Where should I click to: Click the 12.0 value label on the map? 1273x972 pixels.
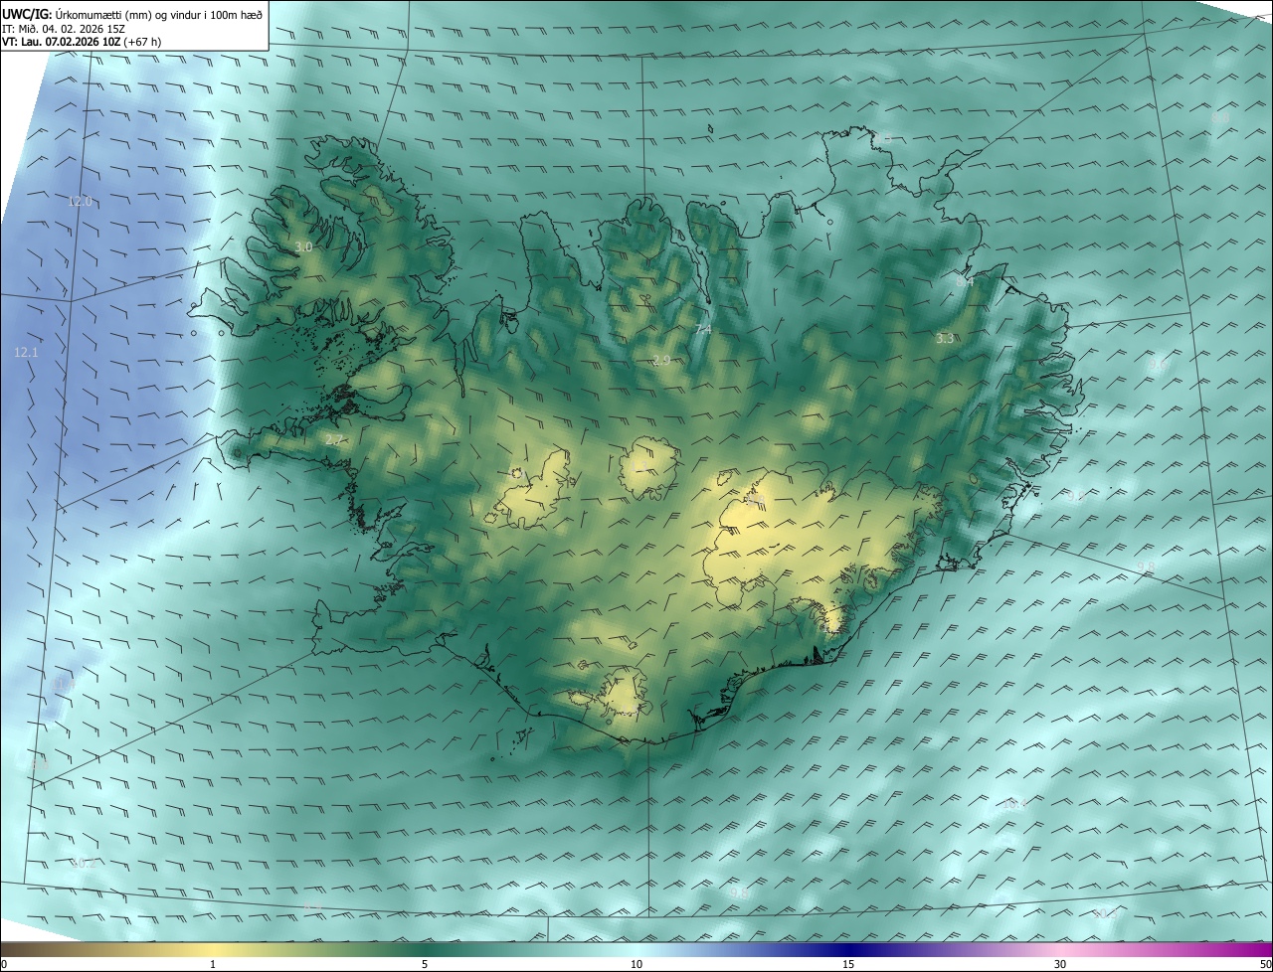point(80,201)
